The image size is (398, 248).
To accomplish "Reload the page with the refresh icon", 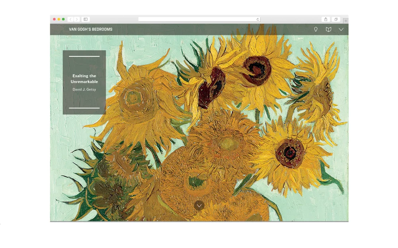I will coord(258,19).
